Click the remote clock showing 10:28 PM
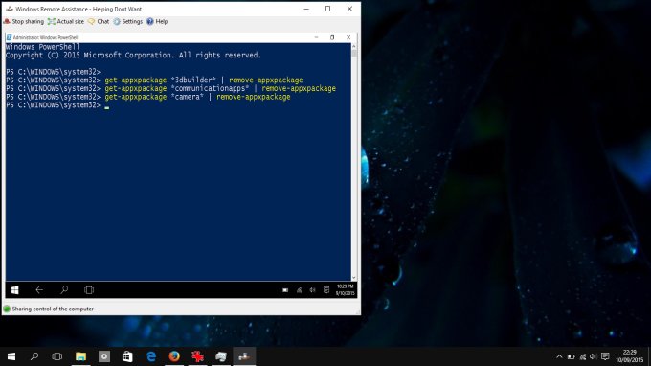 (345, 290)
